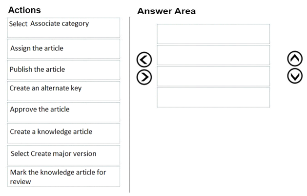Click the first empty answer slot
This screenshot has height=196, width=307.
(213, 34)
